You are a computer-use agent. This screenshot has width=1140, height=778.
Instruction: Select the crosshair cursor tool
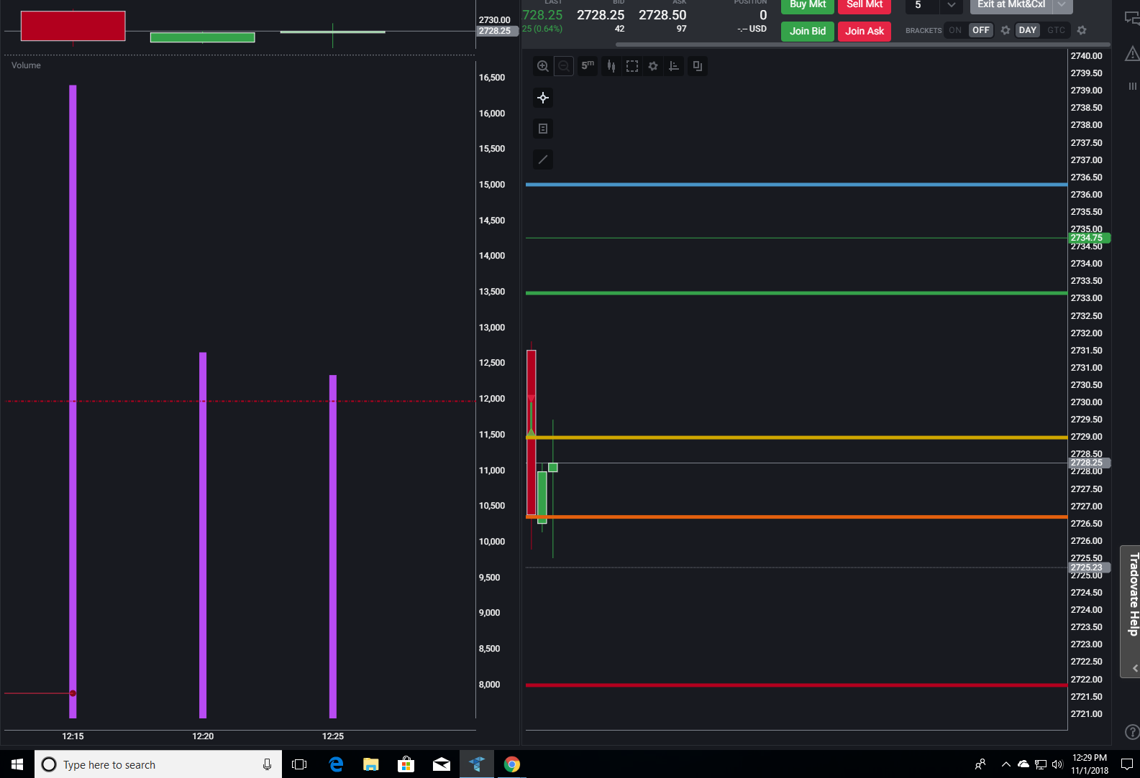(x=543, y=98)
